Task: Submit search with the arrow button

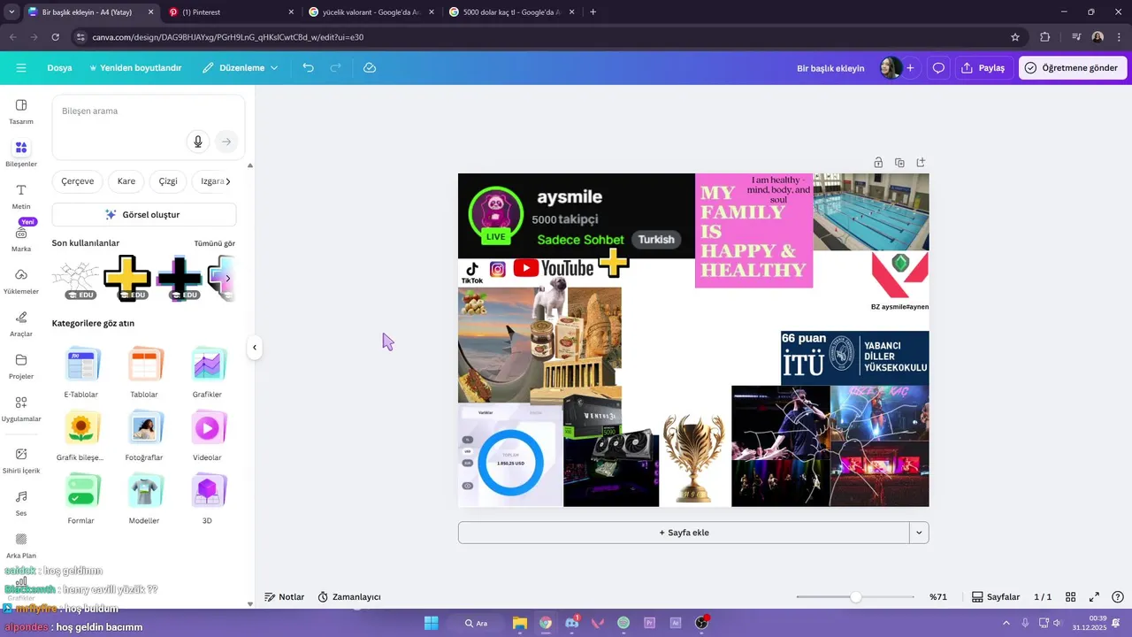Action: (x=226, y=142)
